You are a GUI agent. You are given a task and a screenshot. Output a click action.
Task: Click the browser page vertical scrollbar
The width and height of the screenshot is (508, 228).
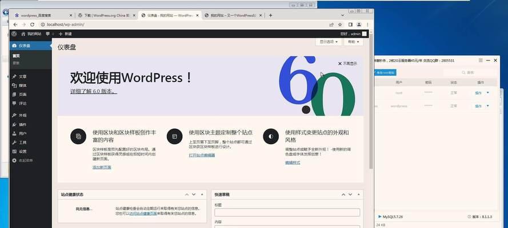click(x=371, y=100)
